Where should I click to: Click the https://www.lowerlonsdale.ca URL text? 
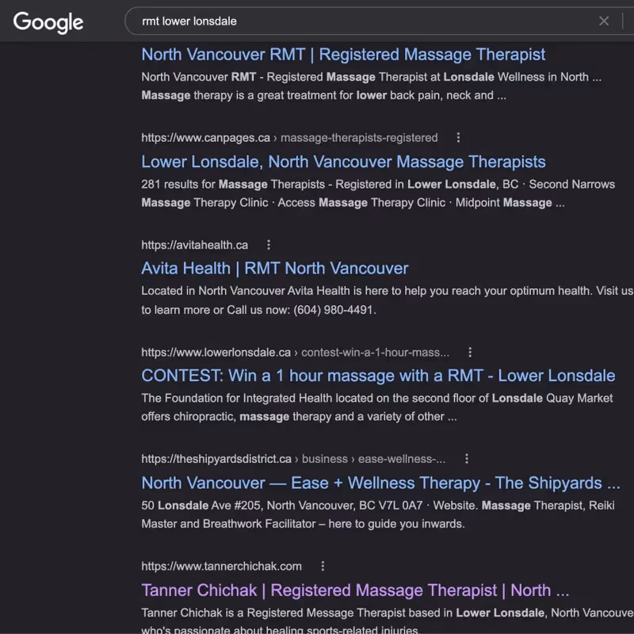tap(216, 353)
